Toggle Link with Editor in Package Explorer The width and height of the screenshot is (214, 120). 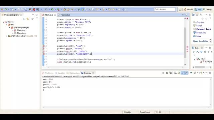click(x=28, y=19)
